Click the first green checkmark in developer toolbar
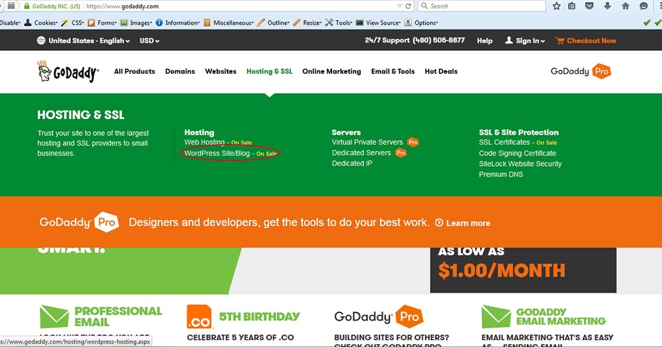 click(647, 23)
